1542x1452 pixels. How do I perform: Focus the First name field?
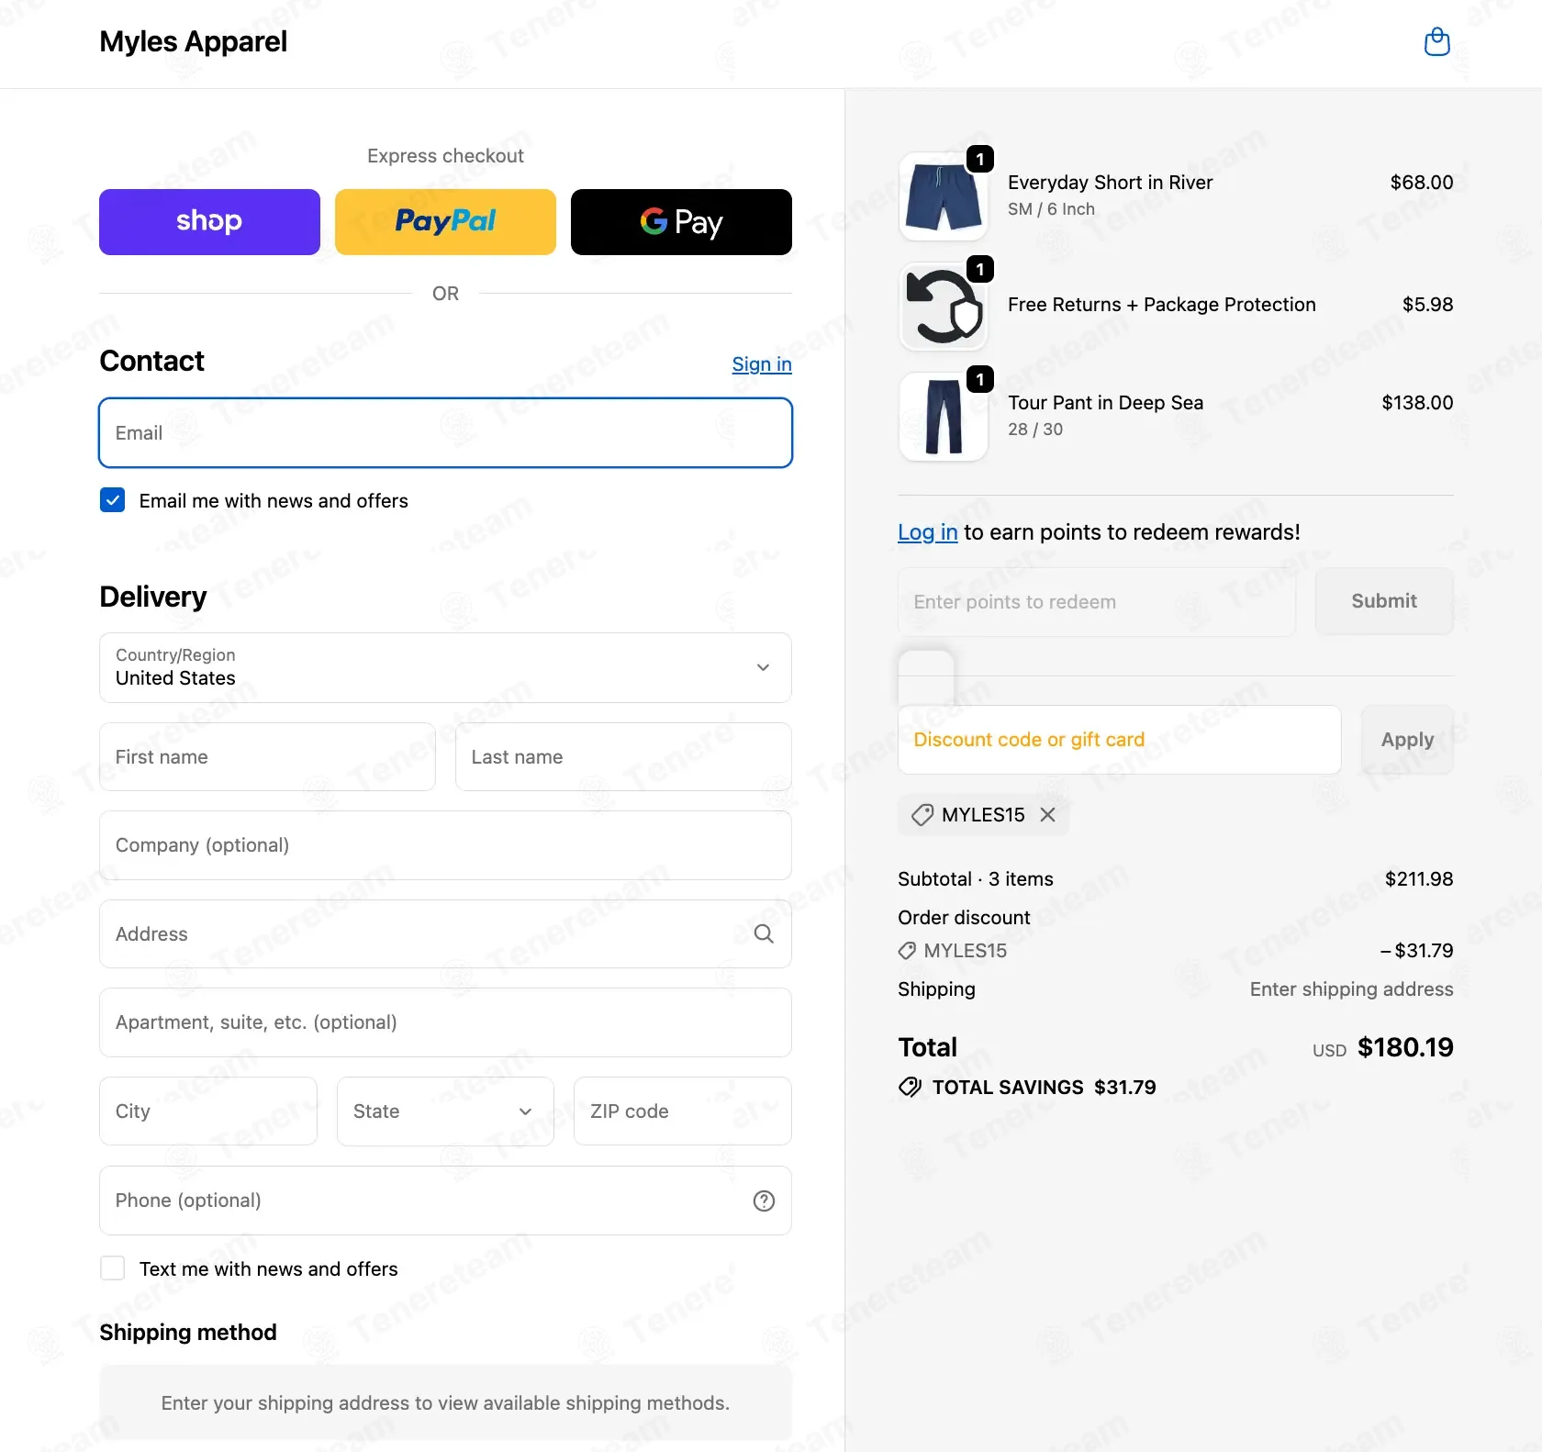[267, 756]
